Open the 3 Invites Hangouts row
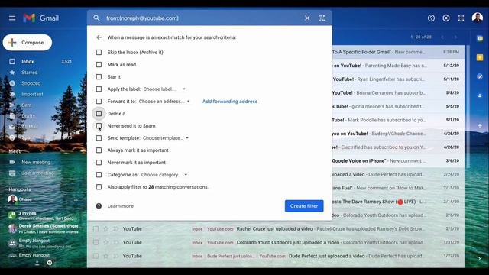The width and height of the screenshot is (489, 275). tap(44, 215)
